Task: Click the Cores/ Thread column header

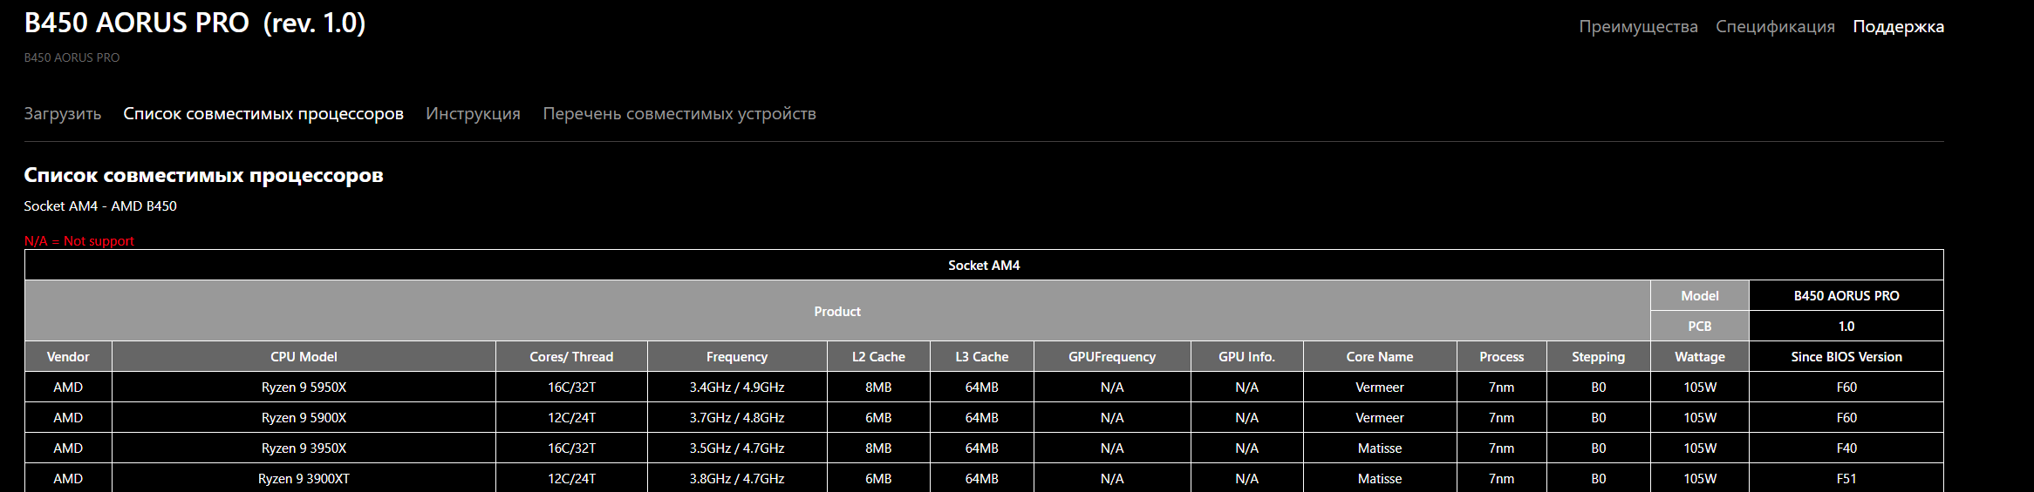Action: (571, 357)
